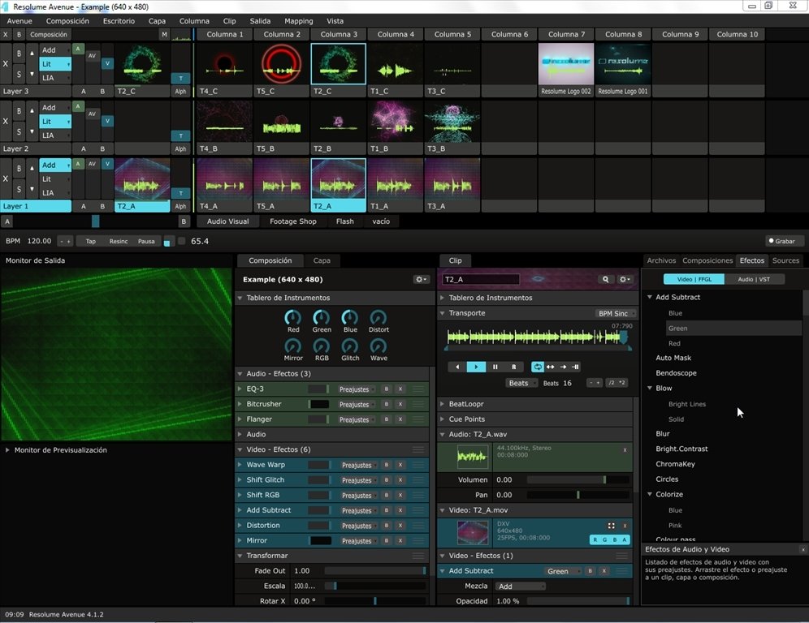Expand the Cue Points section
The height and width of the screenshot is (623, 809).
point(467,419)
